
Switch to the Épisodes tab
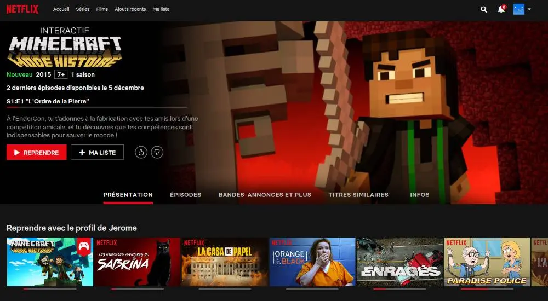pos(186,195)
